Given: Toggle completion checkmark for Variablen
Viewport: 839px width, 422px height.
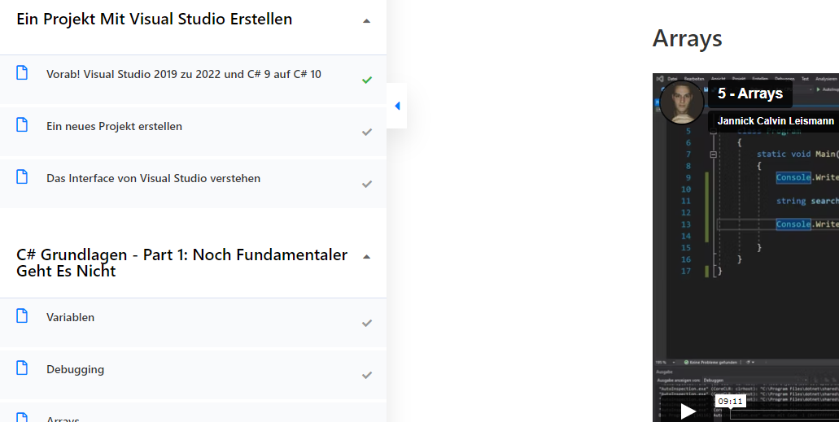Looking at the screenshot, I should pyautogui.click(x=366, y=323).
